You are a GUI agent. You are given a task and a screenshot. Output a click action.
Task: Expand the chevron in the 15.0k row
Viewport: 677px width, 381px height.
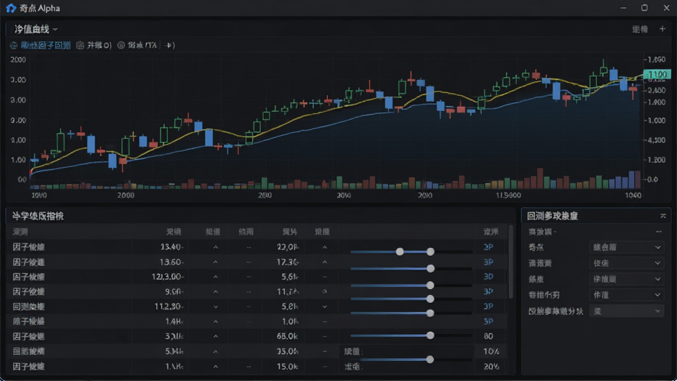[x=216, y=366]
